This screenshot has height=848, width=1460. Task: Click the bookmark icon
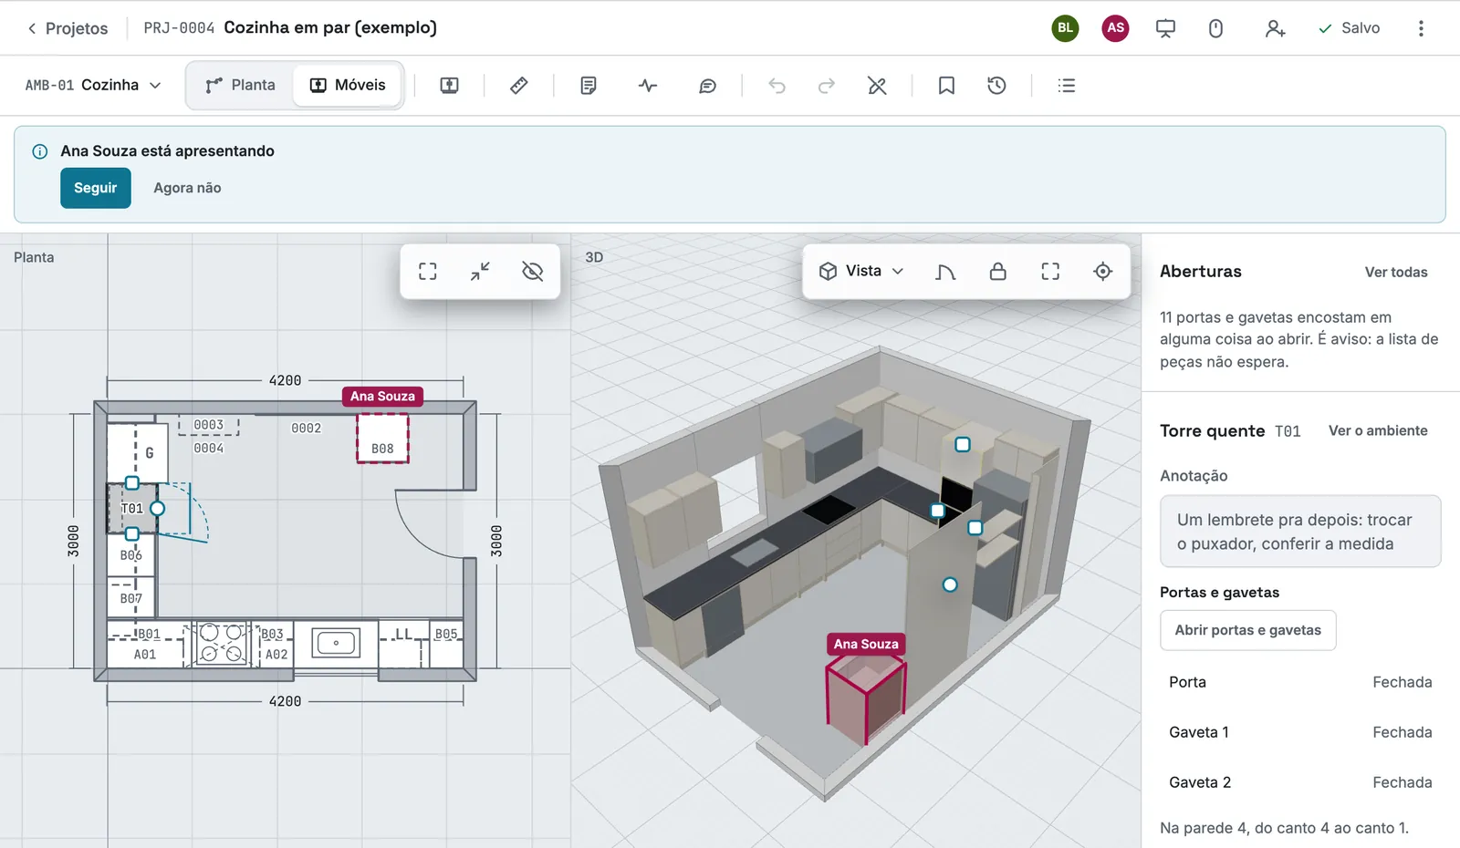point(946,86)
